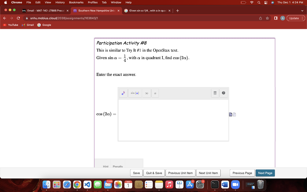Open equation editor help question mark
The height and width of the screenshot is (192, 307).
[x=223, y=93]
